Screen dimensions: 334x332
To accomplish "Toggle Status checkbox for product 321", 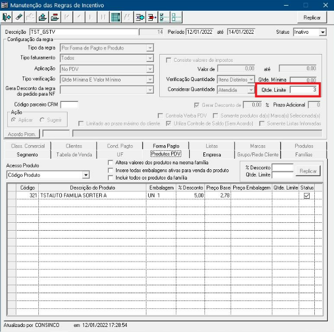I will (x=307, y=195).
